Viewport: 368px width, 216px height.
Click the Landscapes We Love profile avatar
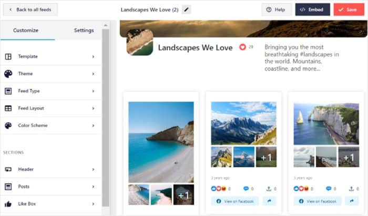[x=140, y=43]
